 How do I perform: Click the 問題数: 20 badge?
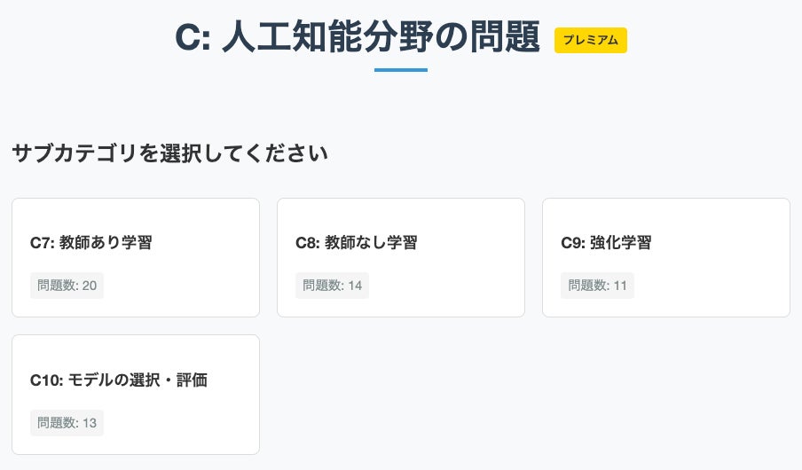[x=67, y=286]
